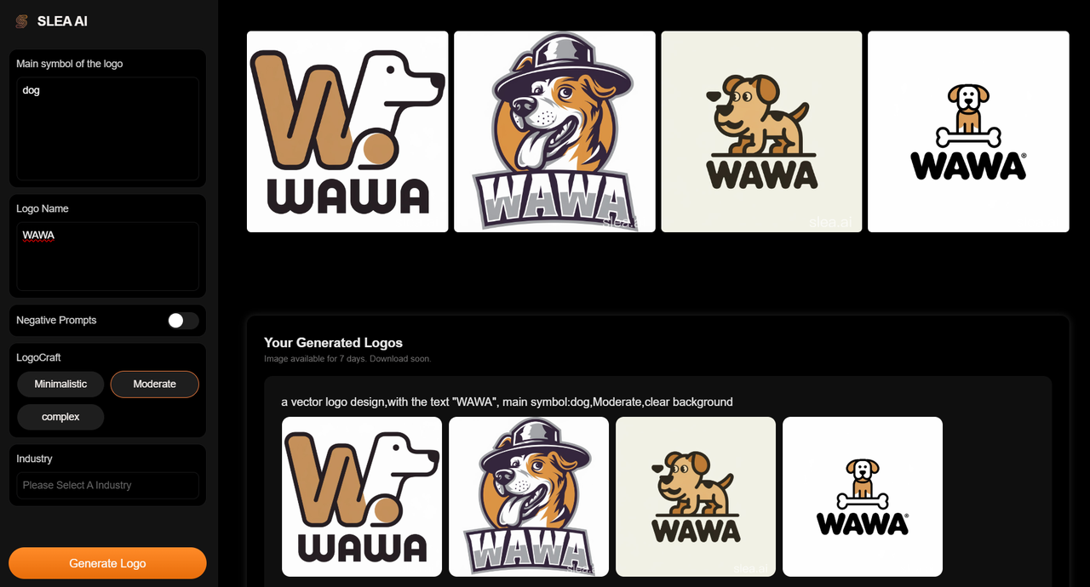Viewport: 1090px width, 587px height.
Task: Click the generated prompt description text
Action: pos(507,402)
